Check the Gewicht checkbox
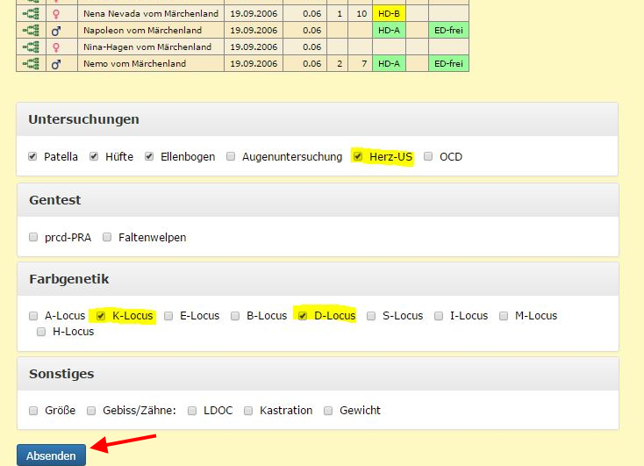Image resolution: width=644 pixels, height=466 pixels. coord(328,411)
